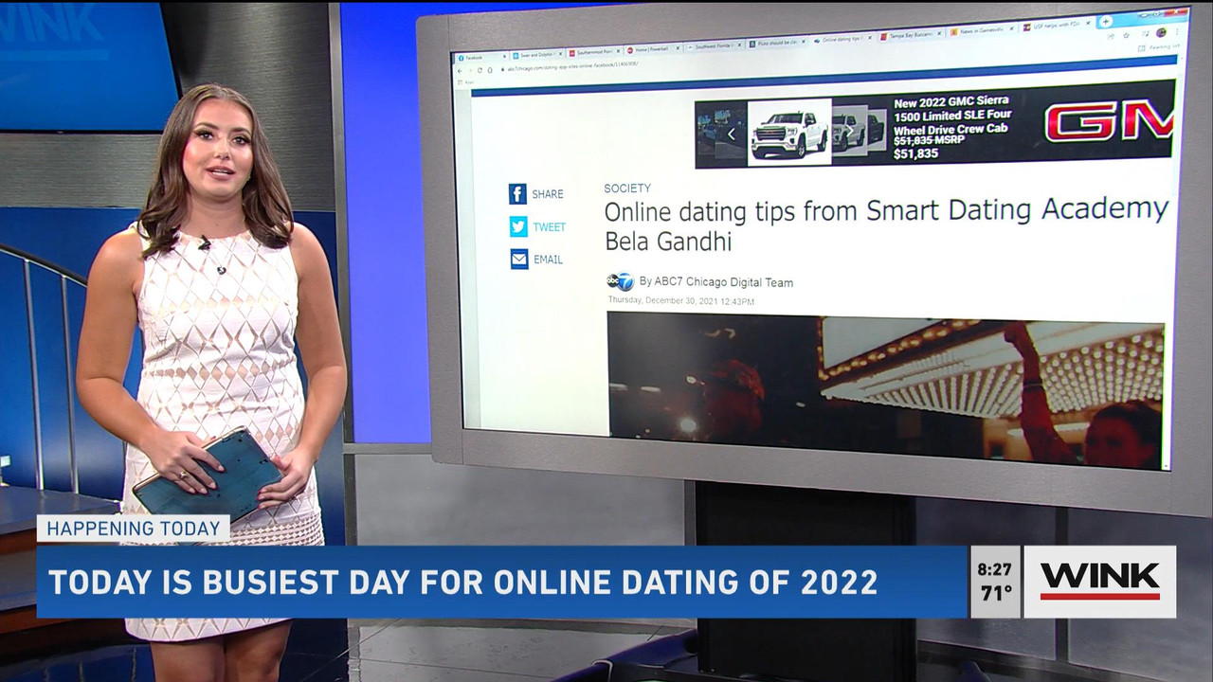Image resolution: width=1213 pixels, height=682 pixels.
Task: Click the SHARE link
Action: pyautogui.click(x=547, y=194)
